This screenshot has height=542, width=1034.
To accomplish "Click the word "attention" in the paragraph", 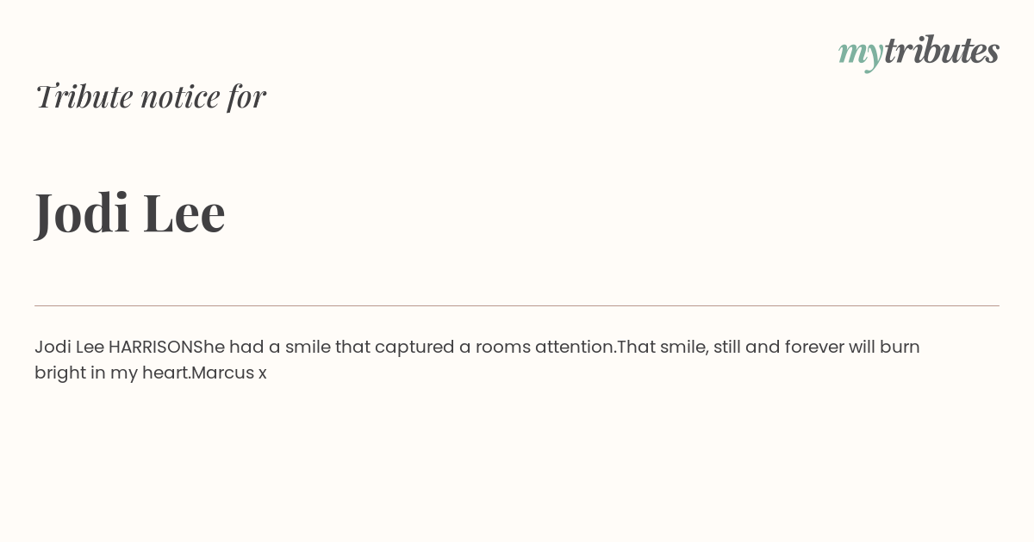I will (574, 348).
